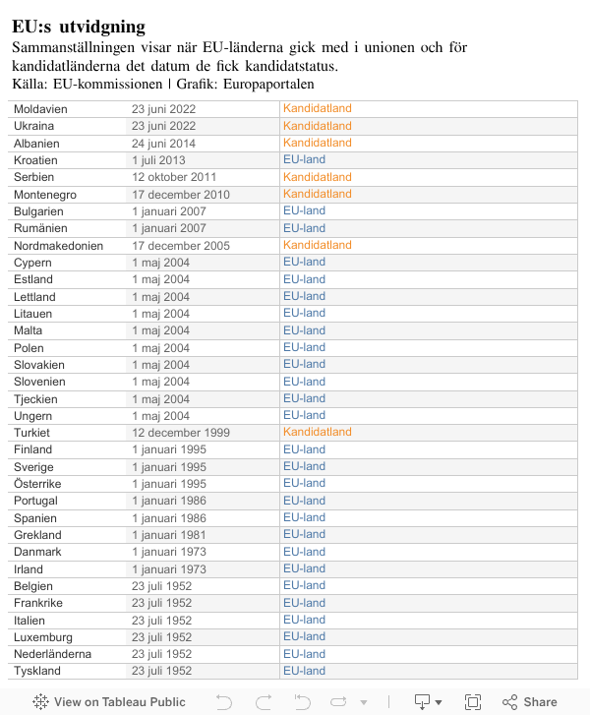Click Kandidatland status for Ukraina
The height and width of the screenshot is (715, 590).
[317, 126]
